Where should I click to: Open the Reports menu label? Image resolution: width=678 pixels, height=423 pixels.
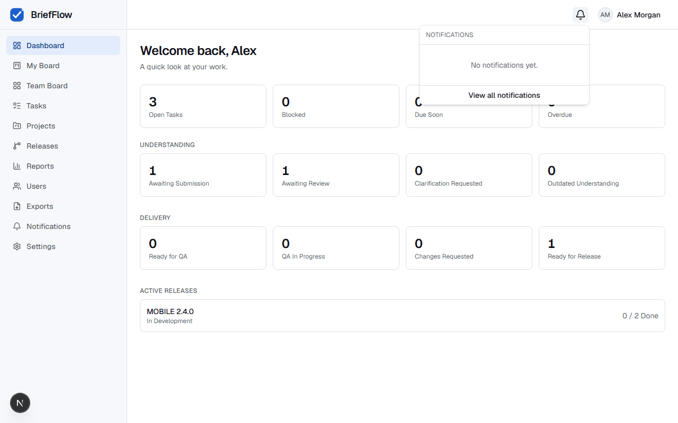click(40, 166)
